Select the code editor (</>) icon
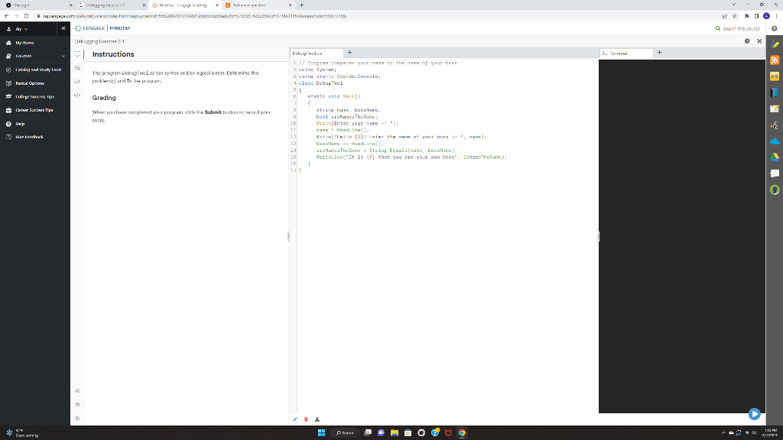The image size is (783, 440). [77, 95]
